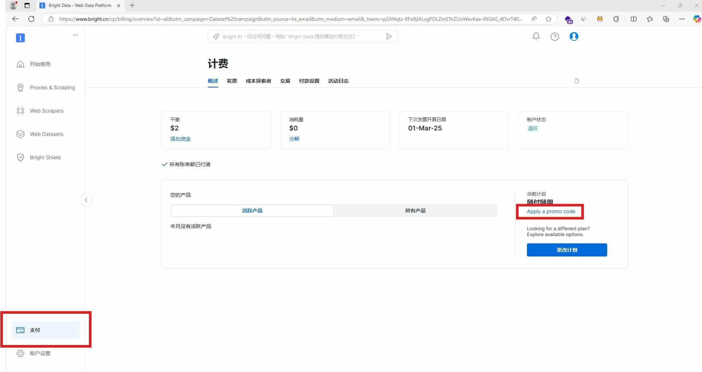Screen dimensions: 702x372
Task: Click the $2 balance value
Action: click(175, 128)
